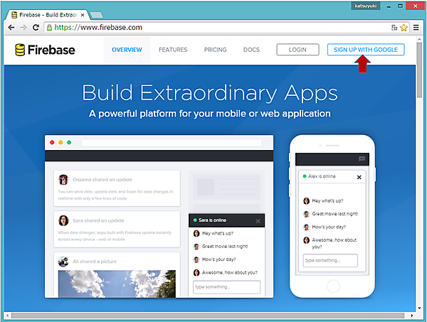This screenshot has height=322, width=427.
Task: Click Sara's avatar in update card
Action: tap(63, 220)
